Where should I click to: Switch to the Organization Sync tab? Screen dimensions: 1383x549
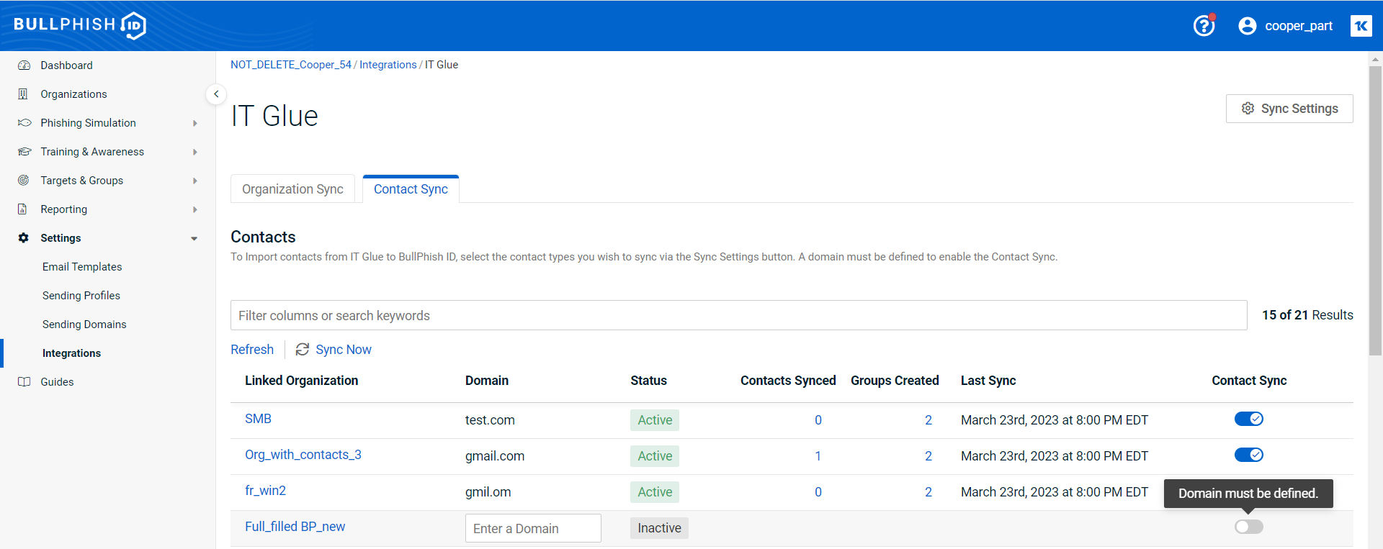[x=292, y=189]
